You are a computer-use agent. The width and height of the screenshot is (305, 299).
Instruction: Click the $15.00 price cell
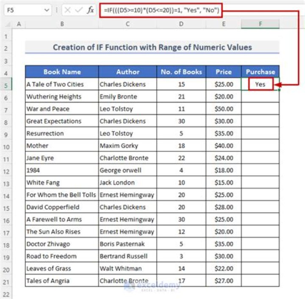pos(224,183)
